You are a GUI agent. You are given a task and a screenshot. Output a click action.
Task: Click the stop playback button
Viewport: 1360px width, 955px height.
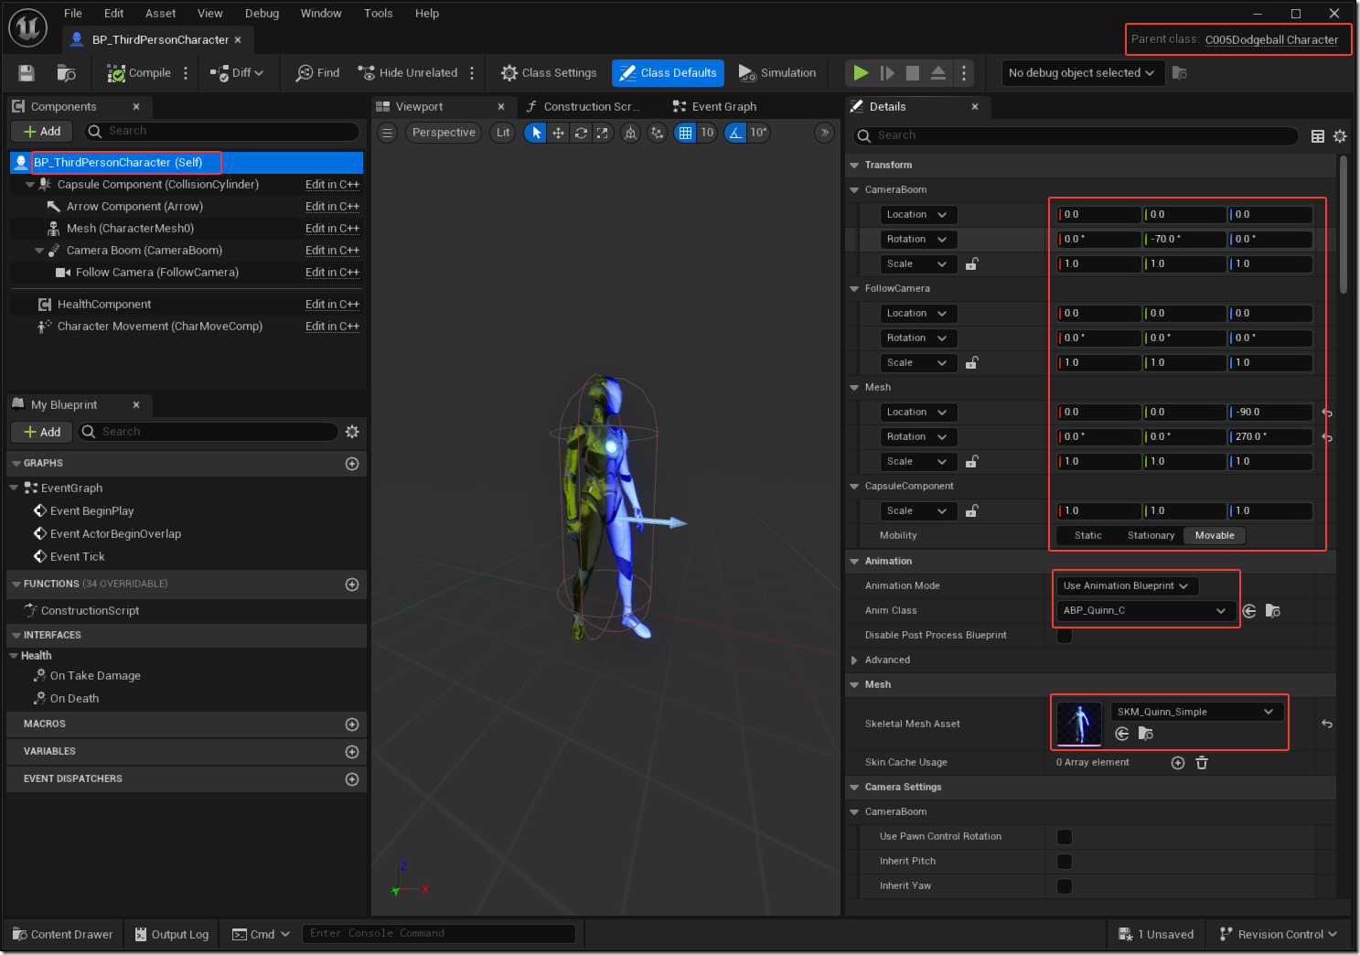point(913,73)
